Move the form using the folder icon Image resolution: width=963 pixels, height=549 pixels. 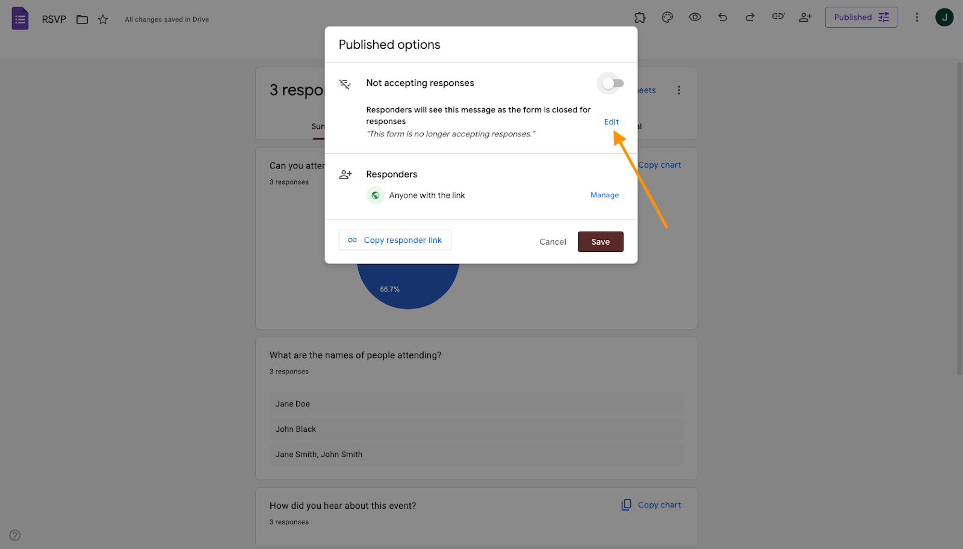click(82, 19)
